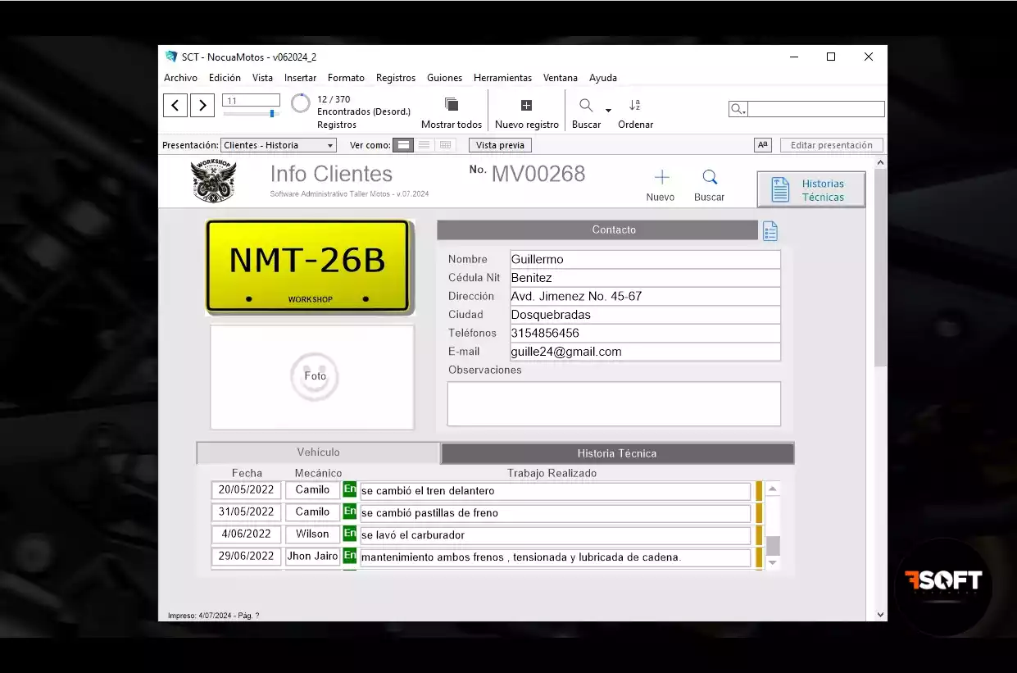Open the Guiones menu

(x=444, y=78)
